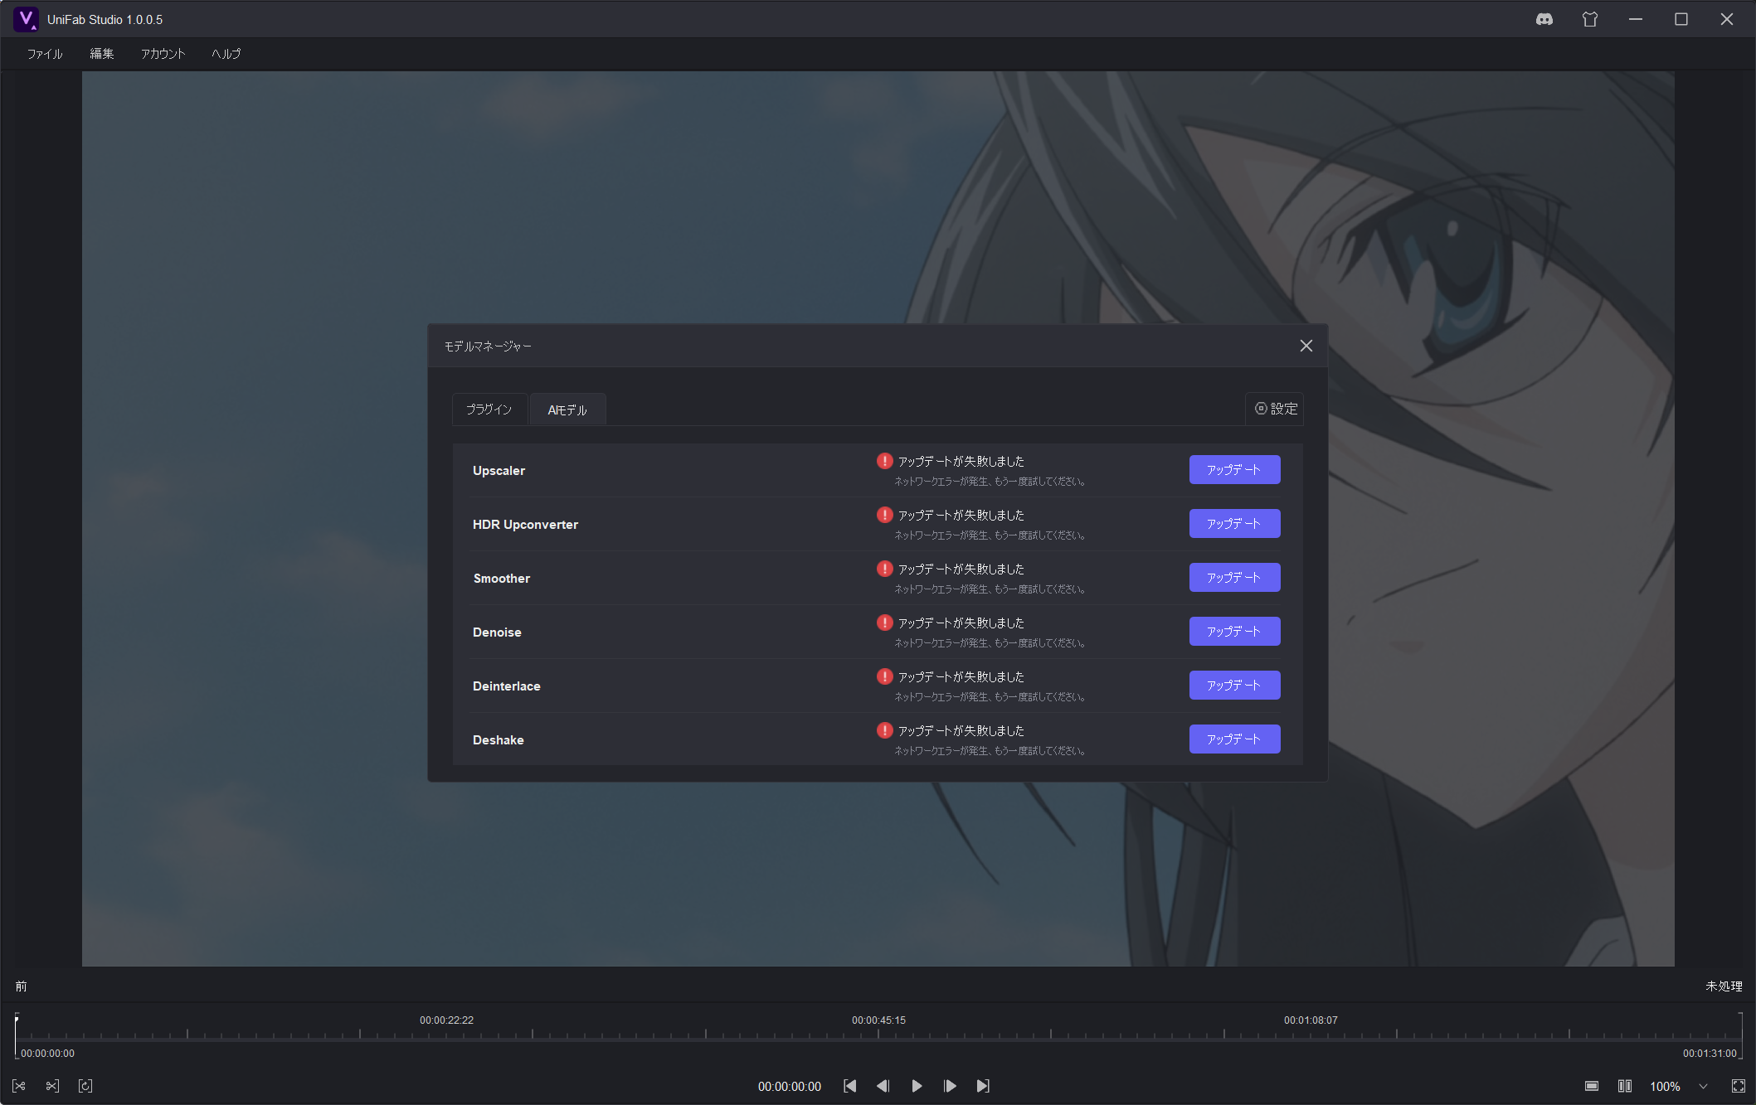Open the ヘルプ menu

click(x=226, y=54)
